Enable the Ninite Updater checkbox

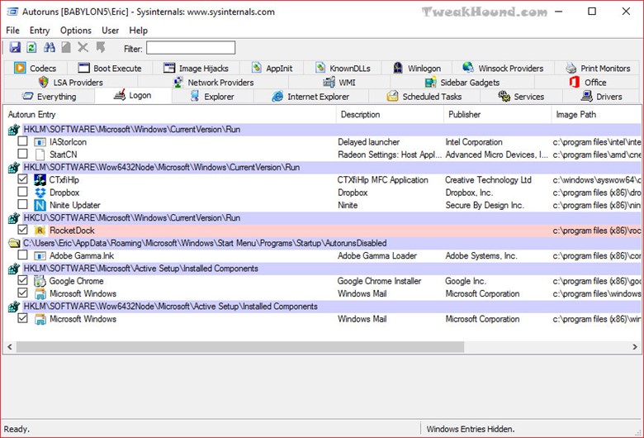click(x=22, y=204)
